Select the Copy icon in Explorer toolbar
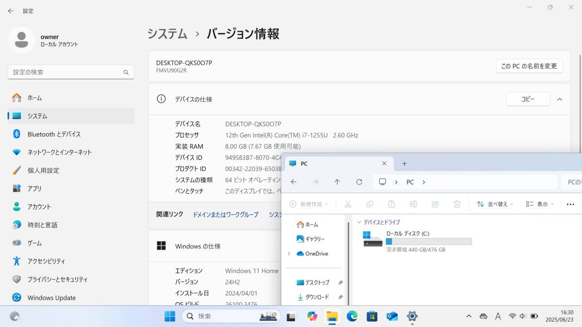 (370, 204)
